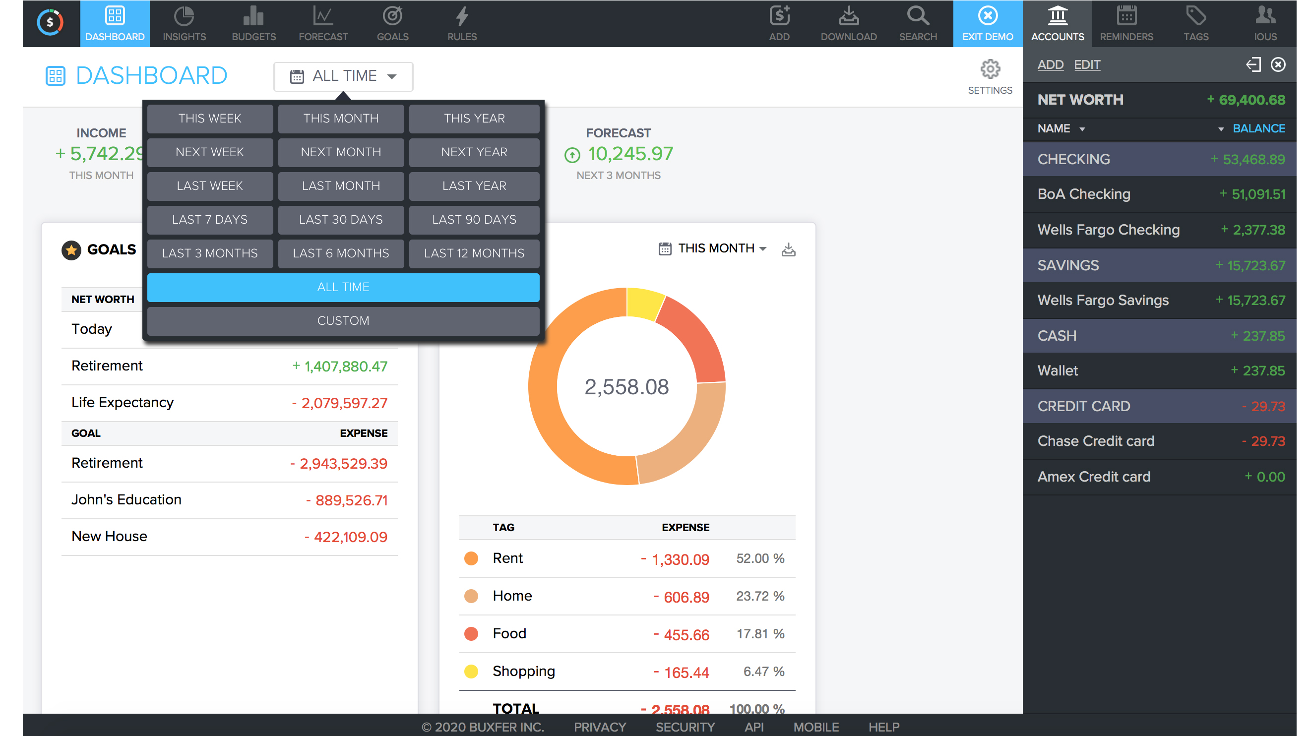Click the Exit Demo icon

point(988,16)
